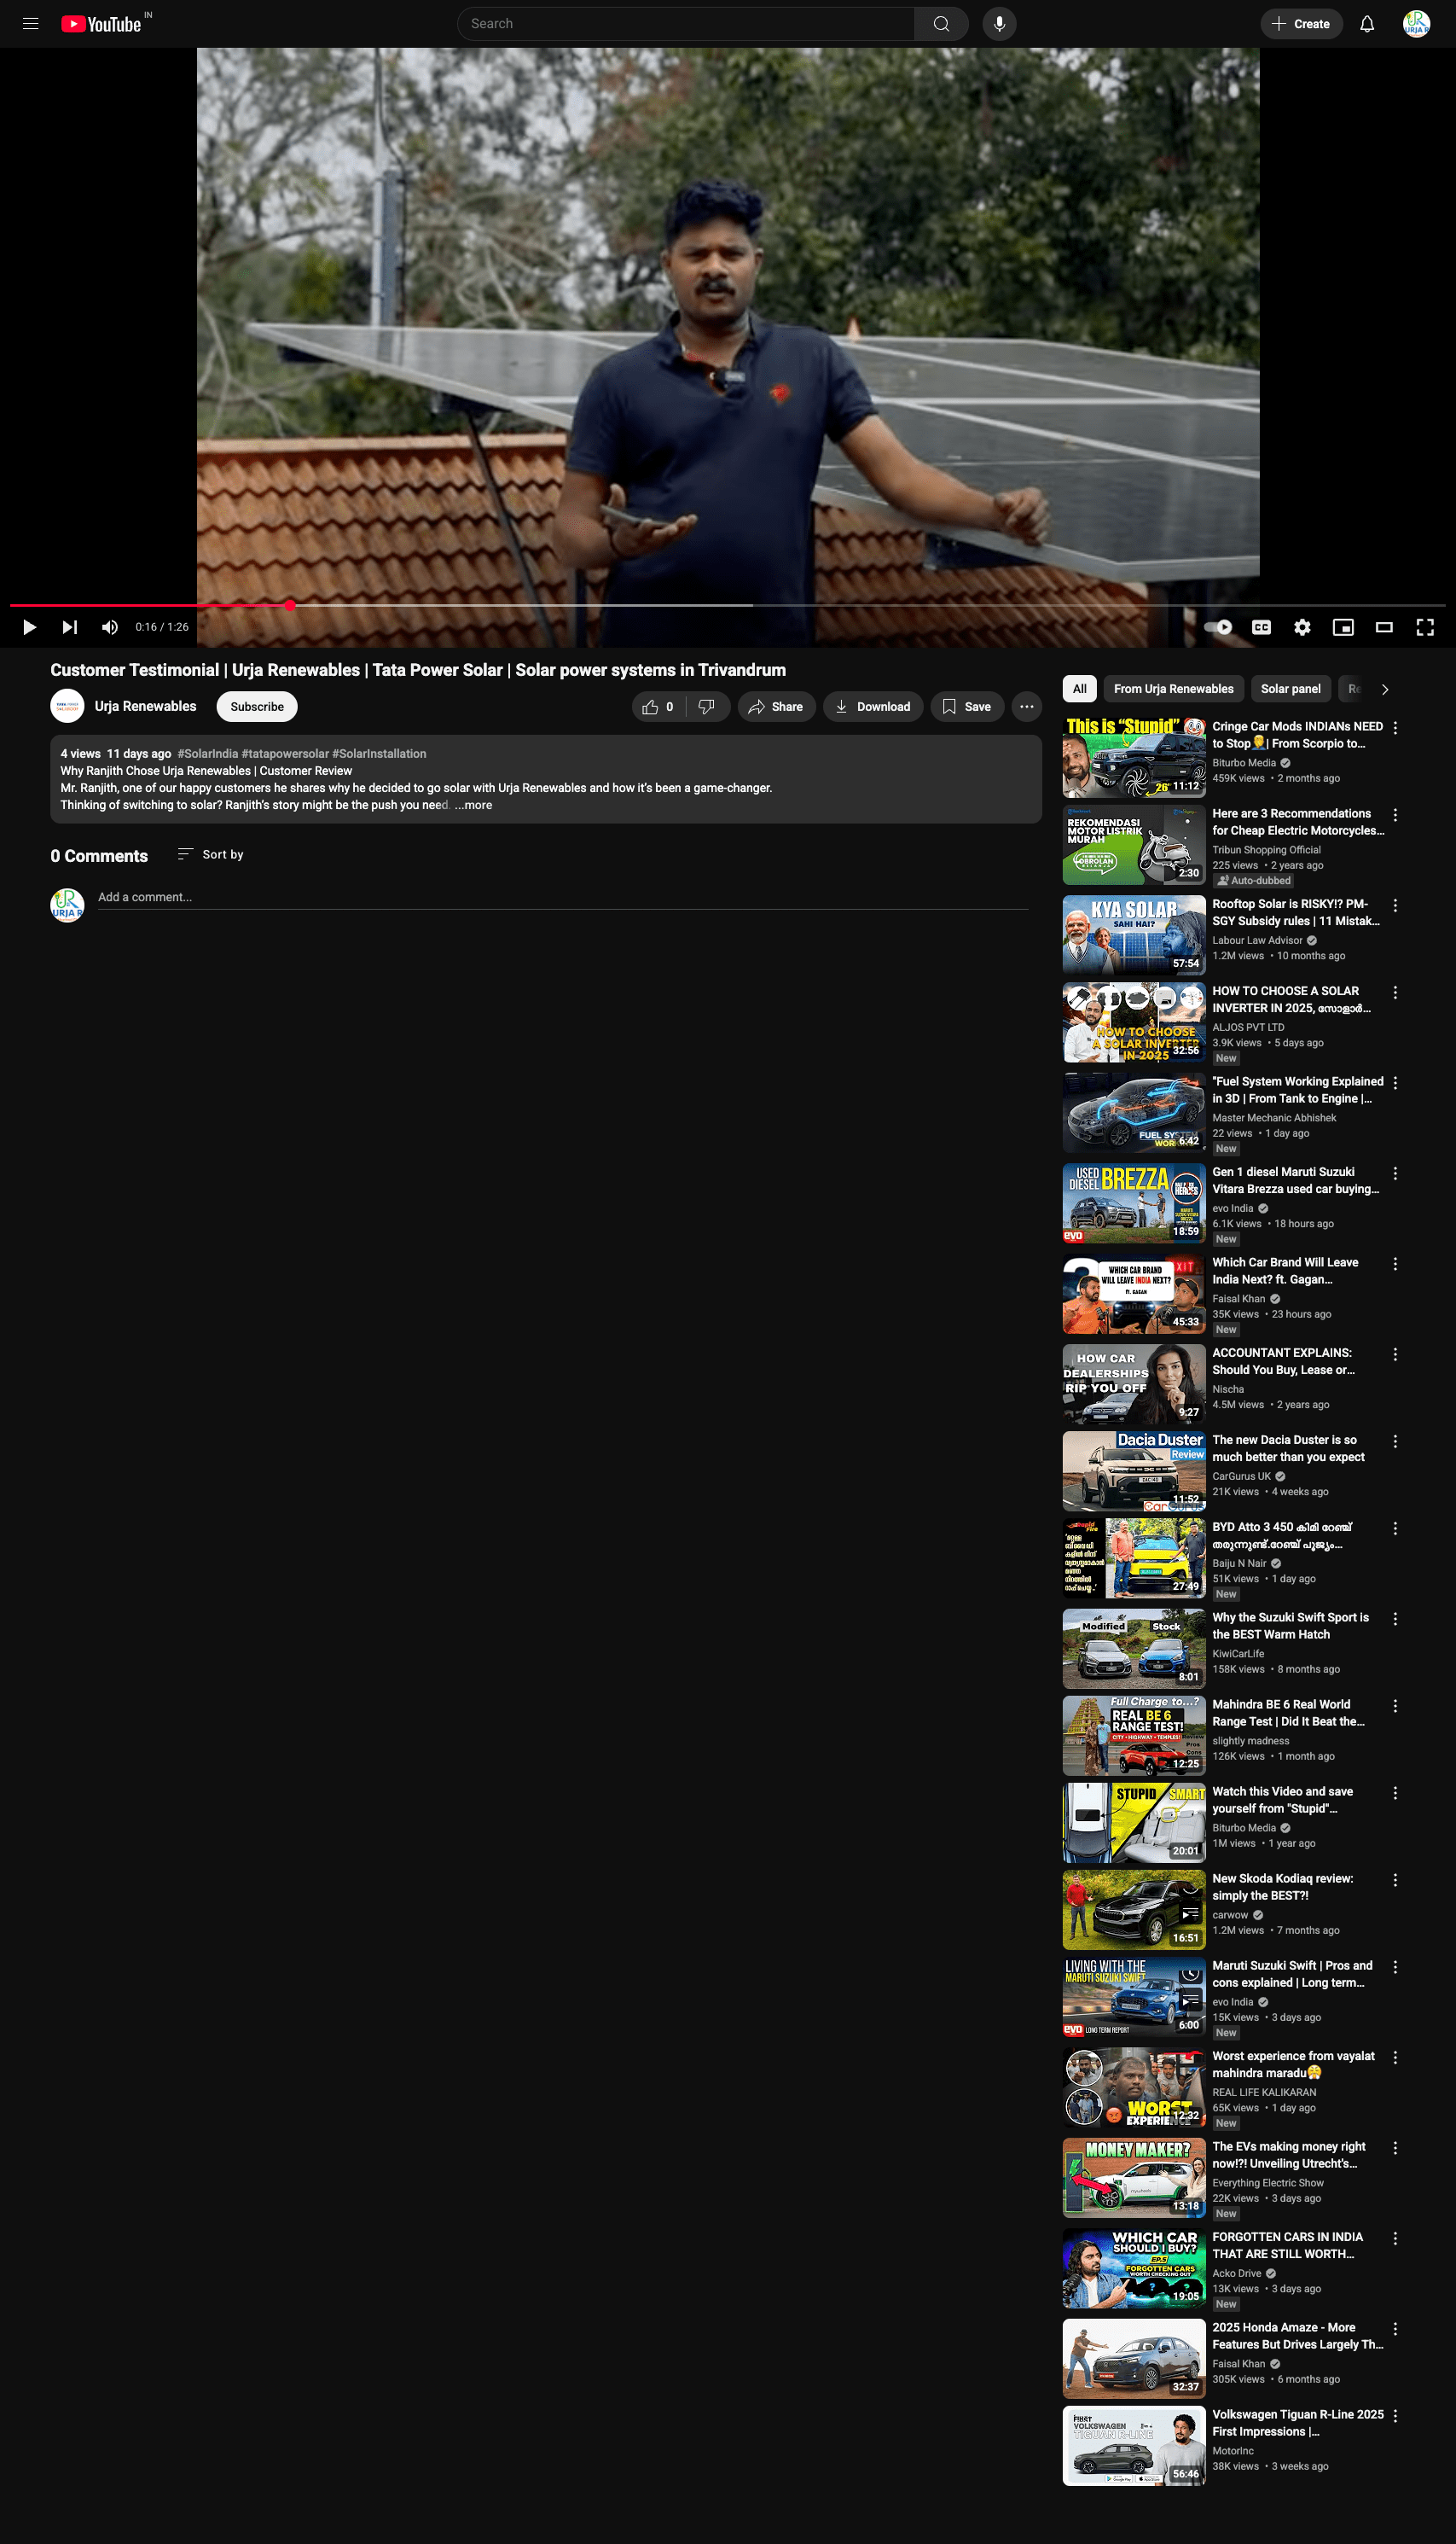Image resolution: width=1456 pixels, height=2544 pixels.
Task: Skip to the next video
Action: pyautogui.click(x=69, y=627)
